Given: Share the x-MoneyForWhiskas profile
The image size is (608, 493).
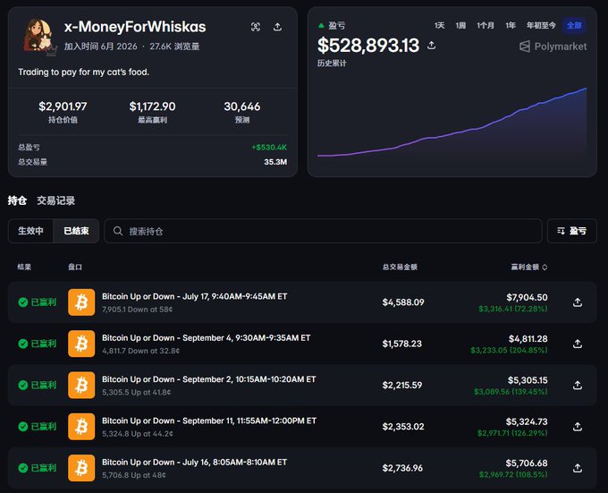Looking at the screenshot, I should pos(278,27).
